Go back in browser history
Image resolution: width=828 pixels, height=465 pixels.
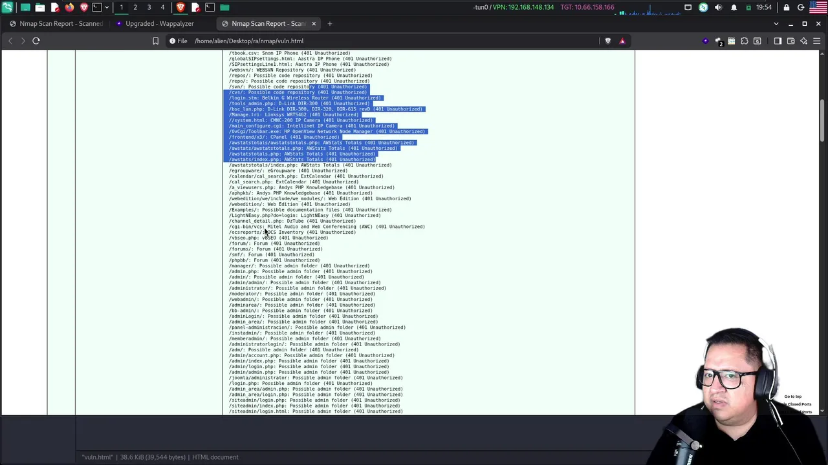tap(10, 41)
